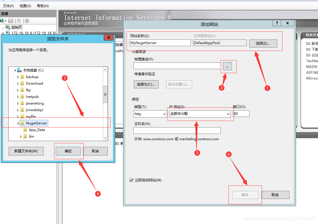
Task: Select the Download folder icon
Action: pyautogui.click(x=22, y=83)
